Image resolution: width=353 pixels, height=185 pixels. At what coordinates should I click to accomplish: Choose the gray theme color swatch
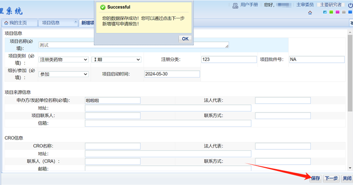[x=344, y=12]
